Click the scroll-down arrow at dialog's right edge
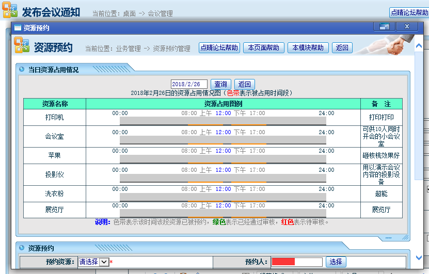The image size is (429, 274). [x=419, y=257]
